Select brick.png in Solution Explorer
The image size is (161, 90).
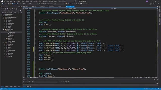[12, 40]
